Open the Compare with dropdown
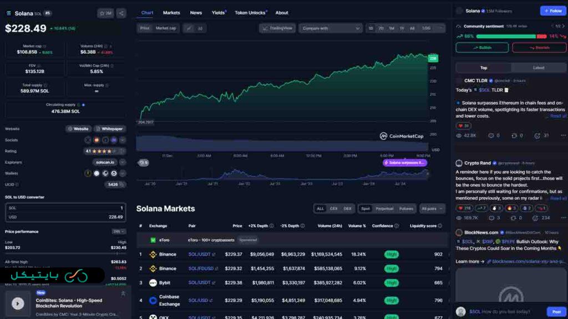Viewport: 568px width, 319px height. tap(331, 28)
